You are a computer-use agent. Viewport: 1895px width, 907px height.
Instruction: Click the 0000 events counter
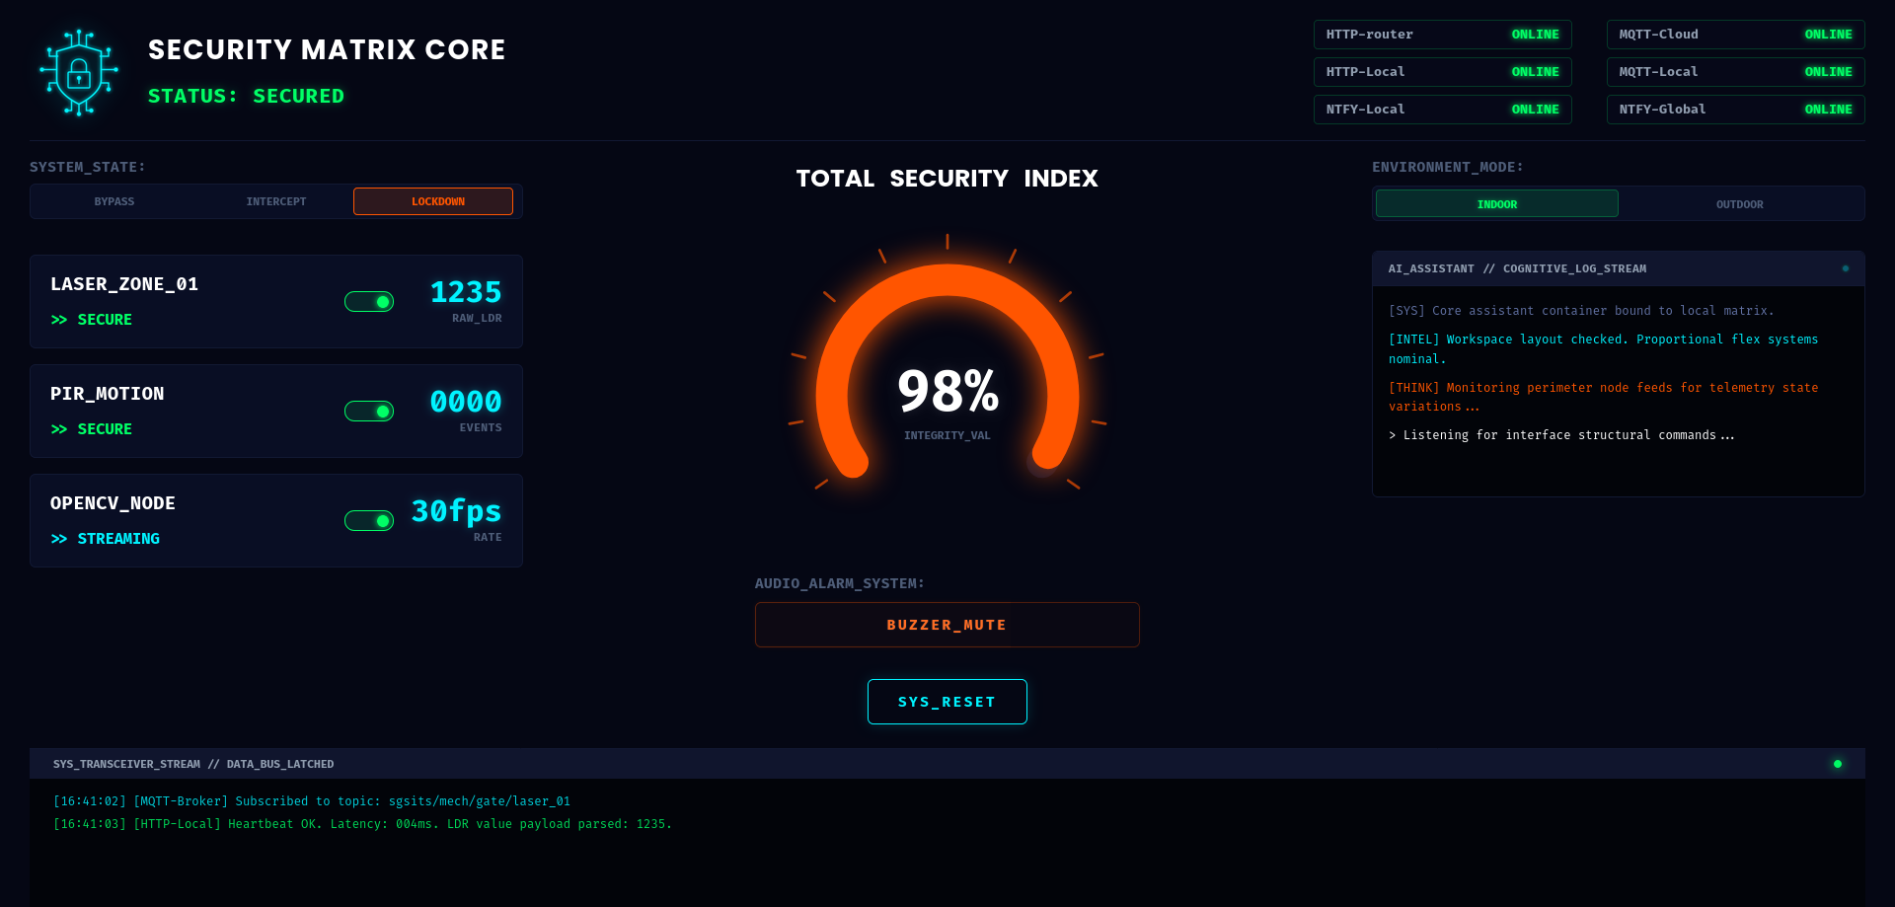[x=466, y=402]
